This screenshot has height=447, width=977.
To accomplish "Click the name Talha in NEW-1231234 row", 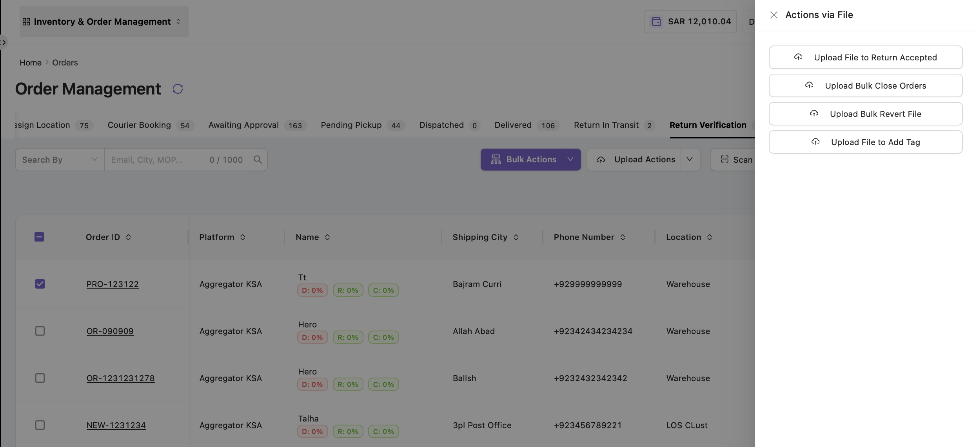I will coord(308,419).
